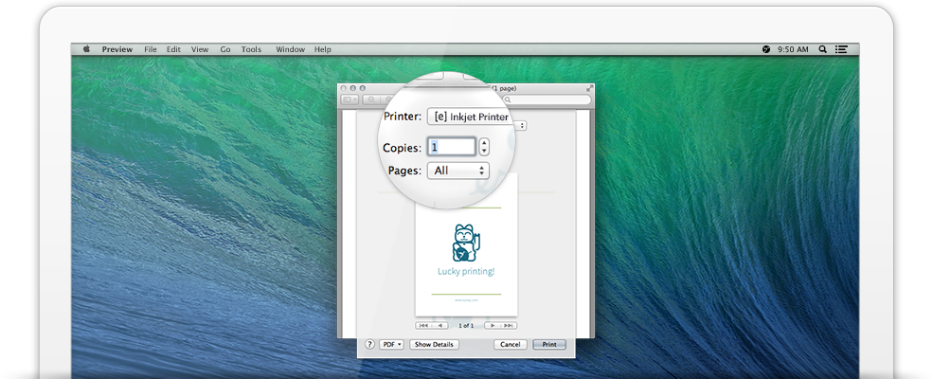Jump to first page in print preview
The height and width of the screenshot is (379, 933).
point(423,325)
